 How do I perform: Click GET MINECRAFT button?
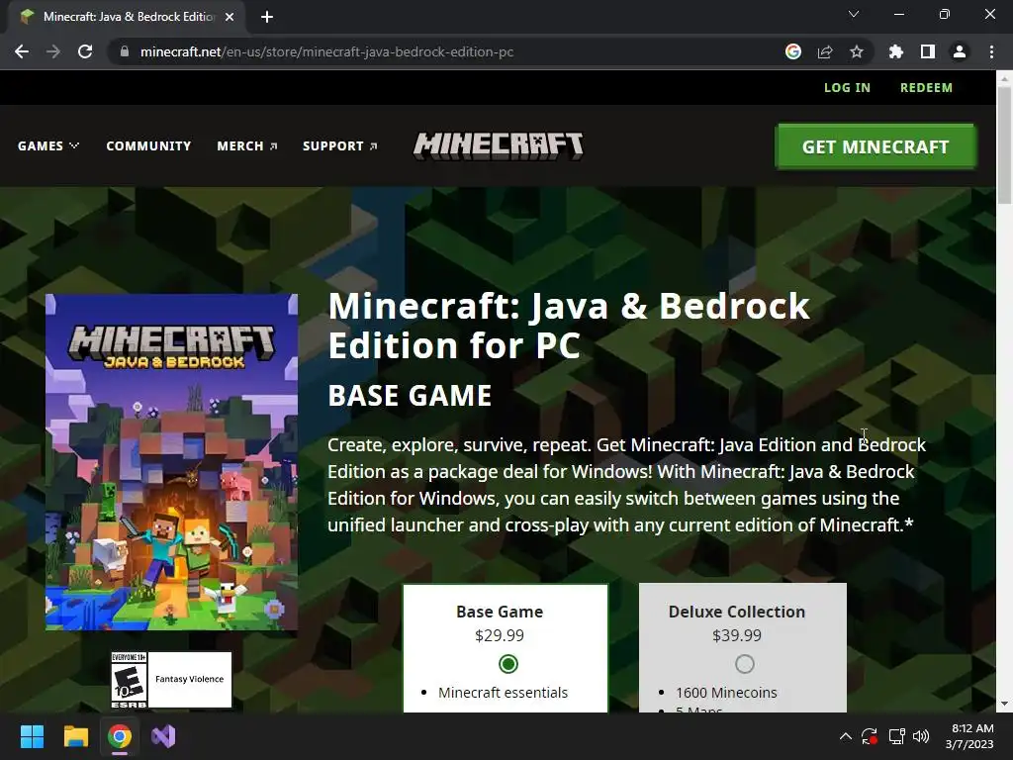pyautogui.click(x=875, y=146)
